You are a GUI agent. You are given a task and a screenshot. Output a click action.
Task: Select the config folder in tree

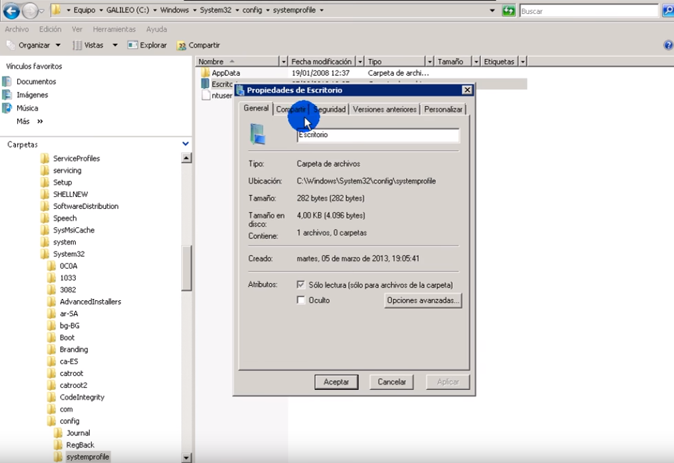click(70, 421)
